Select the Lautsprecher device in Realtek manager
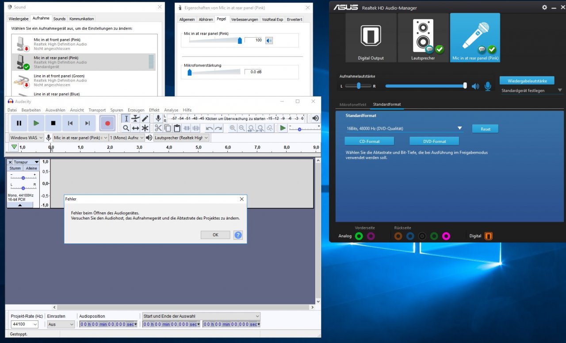The image size is (566, 343). point(423,37)
